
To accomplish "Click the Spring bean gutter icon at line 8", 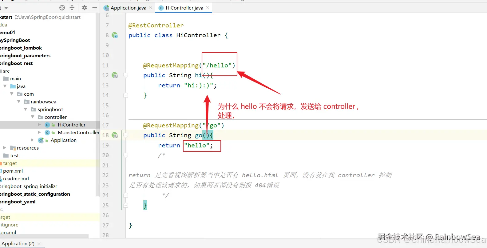I will (115, 35).
